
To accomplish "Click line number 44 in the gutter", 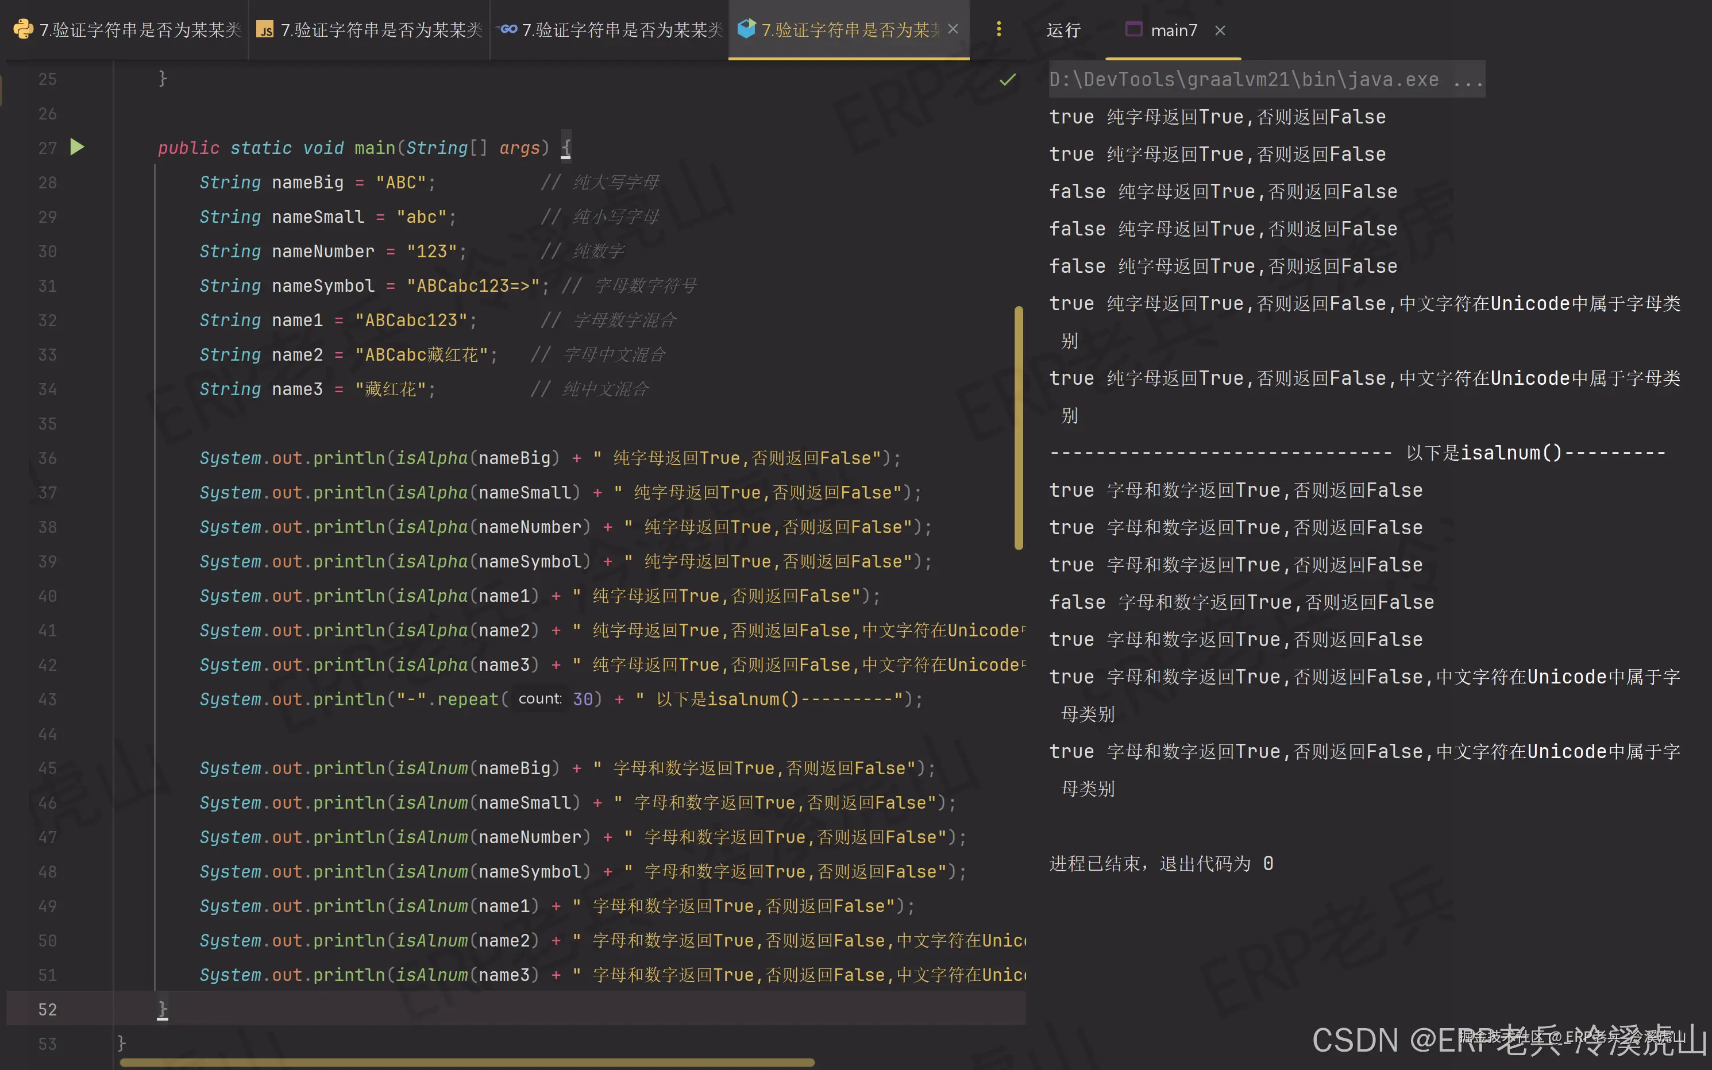I will coord(48,733).
